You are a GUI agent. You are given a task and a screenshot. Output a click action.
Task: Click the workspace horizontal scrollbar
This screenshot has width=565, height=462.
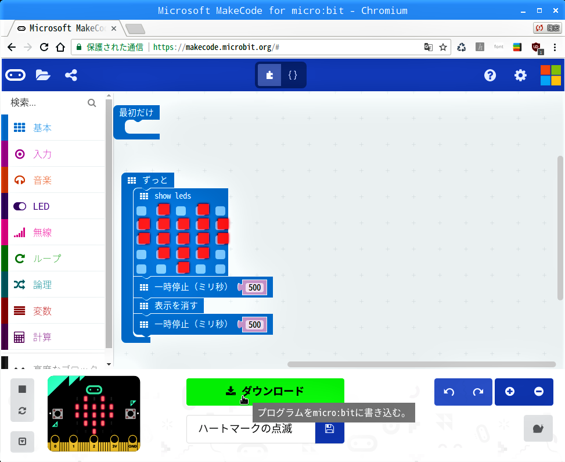click(421, 364)
